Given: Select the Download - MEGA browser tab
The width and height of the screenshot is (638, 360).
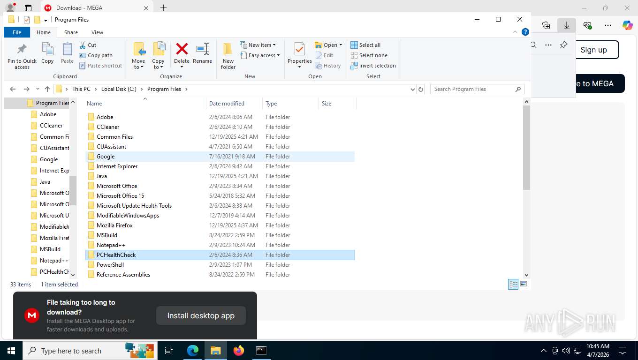Looking at the screenshot, I should click(x=97, y=8).
